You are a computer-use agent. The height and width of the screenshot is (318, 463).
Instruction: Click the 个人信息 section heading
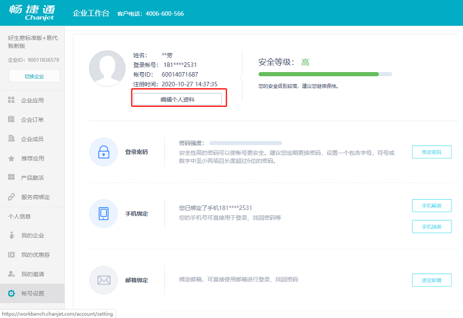click(20, 216)
